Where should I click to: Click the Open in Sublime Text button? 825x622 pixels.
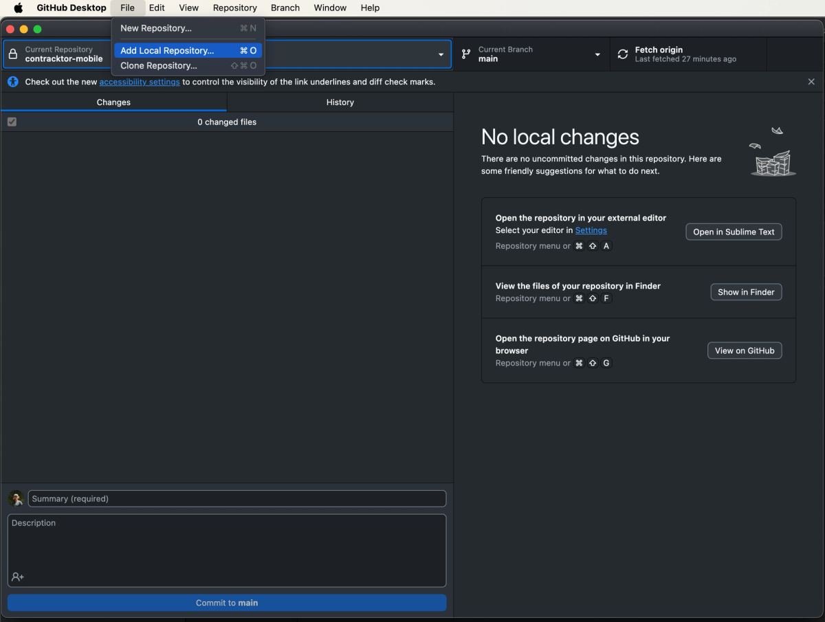(x=734, y=232)
